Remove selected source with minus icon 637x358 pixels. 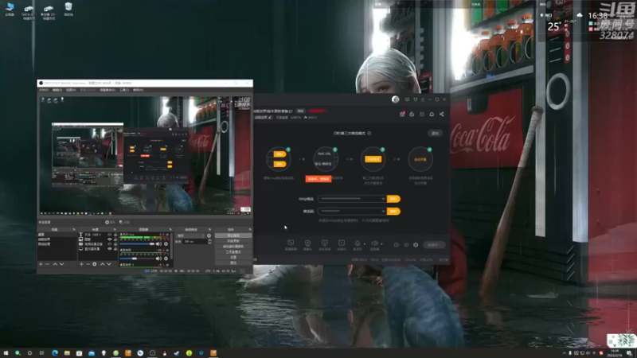click(x=88, y=264)
